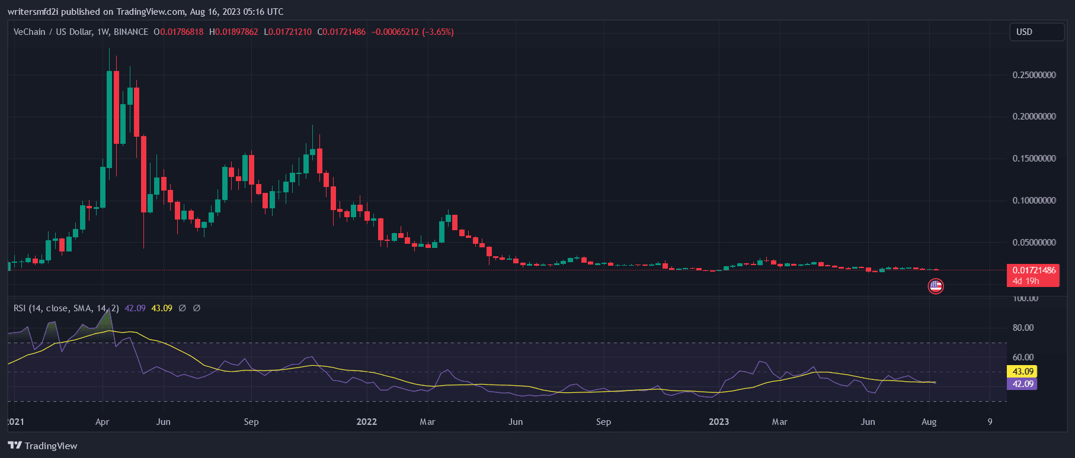1075x458 pixels.
Task: Click the negative change value −0.00065212 (−3.65%)
Action: pos(412,32)
